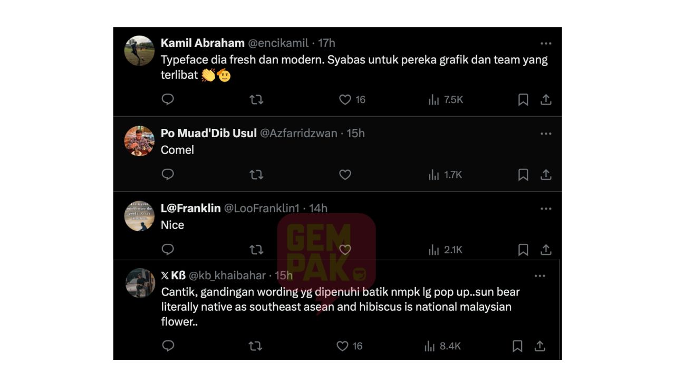675x380 pixels.
Task: Bookmark L@Franklin's tweet
Action: pos(523,250)
